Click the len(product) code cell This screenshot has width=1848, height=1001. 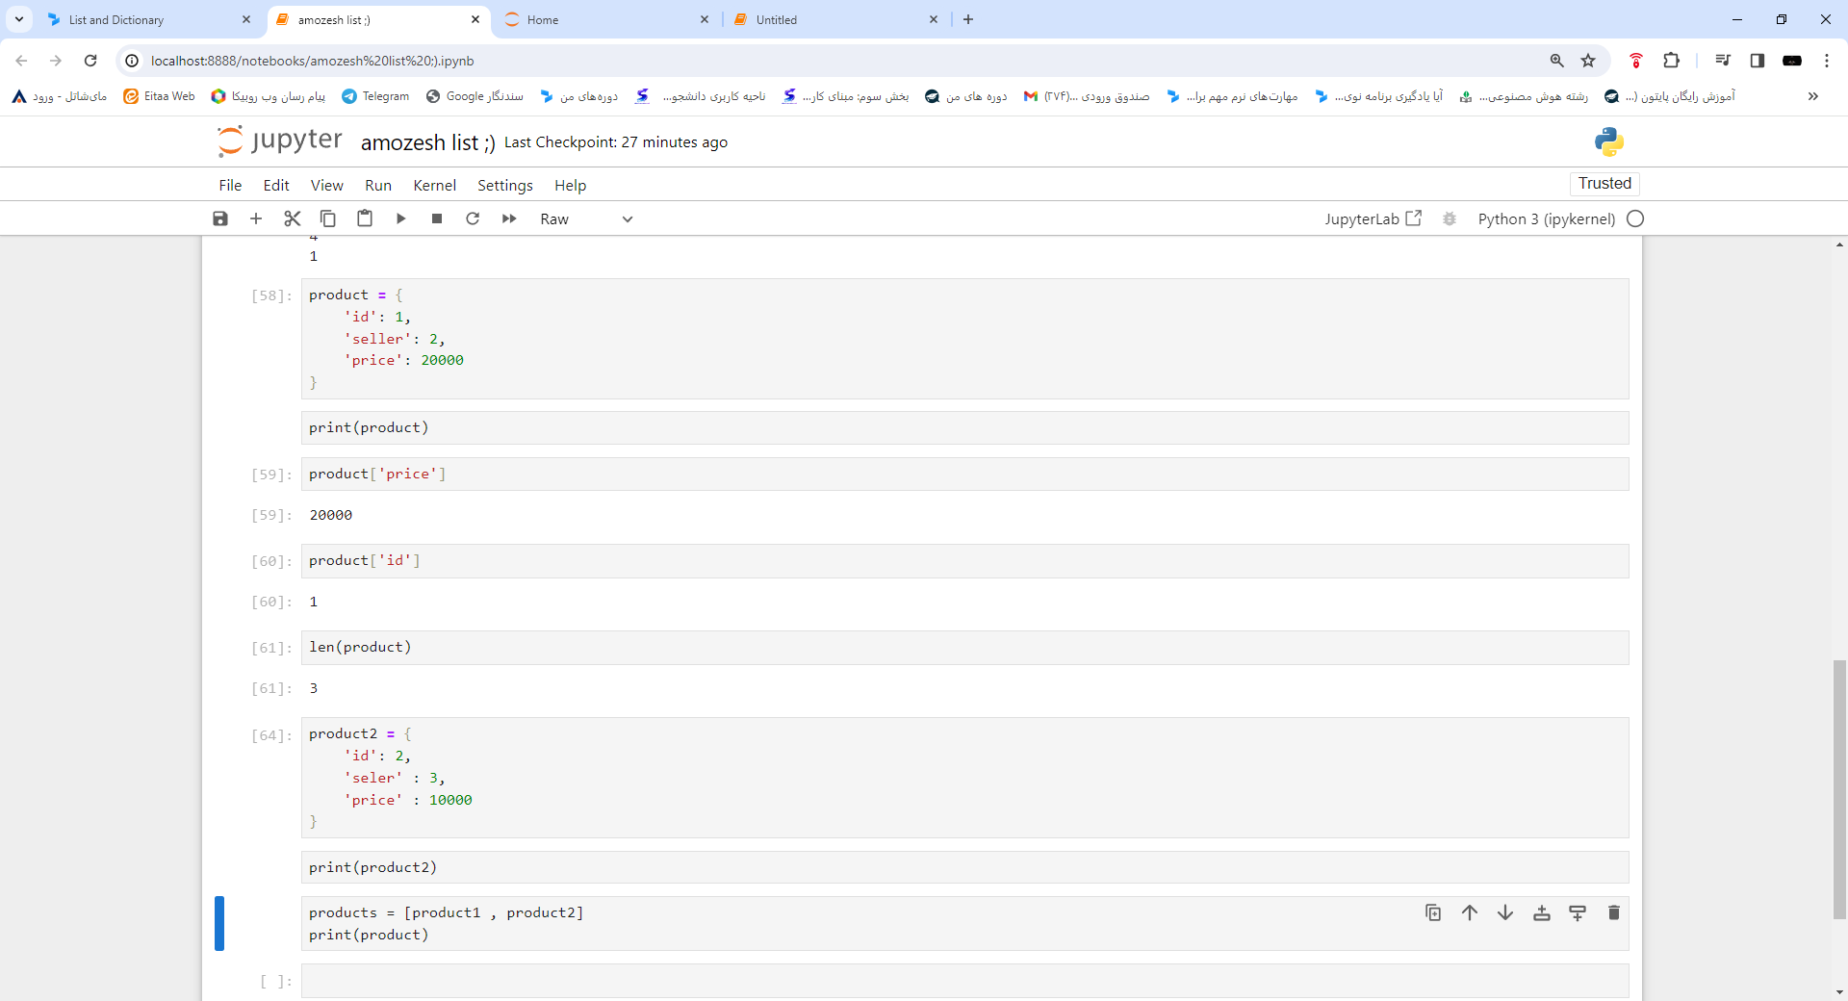(x=964, y=647)
